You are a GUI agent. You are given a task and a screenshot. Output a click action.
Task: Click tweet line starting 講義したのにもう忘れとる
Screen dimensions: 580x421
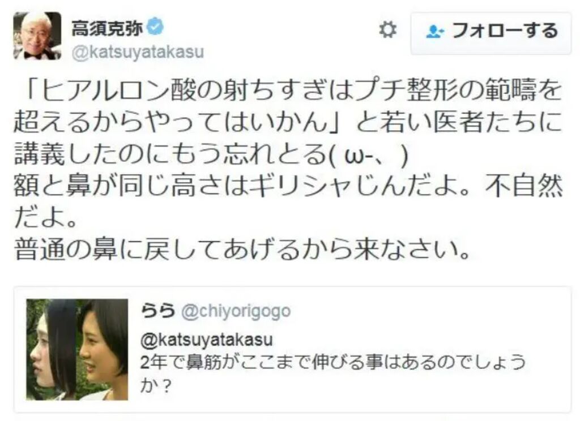coord(211,154)
